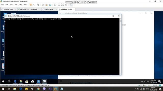Take a snapshot of the VM
The height and width of the screenshot is (91, 163).
[x=43, y=5]
